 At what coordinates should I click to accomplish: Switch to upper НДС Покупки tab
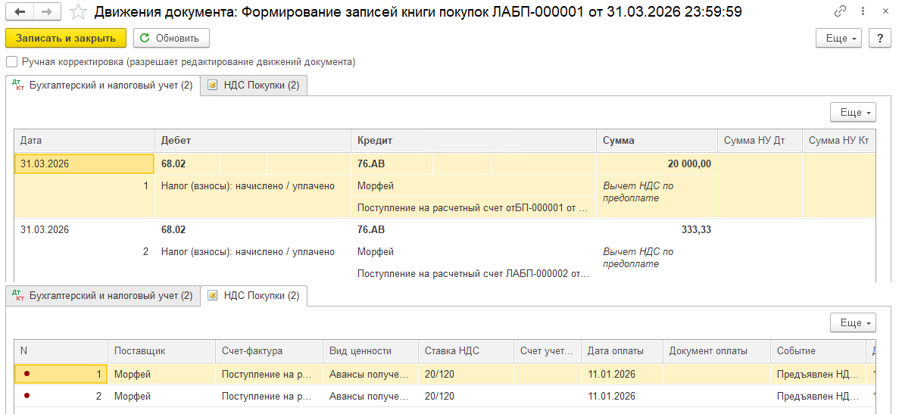pyautogui.click(x=254, y=86)
